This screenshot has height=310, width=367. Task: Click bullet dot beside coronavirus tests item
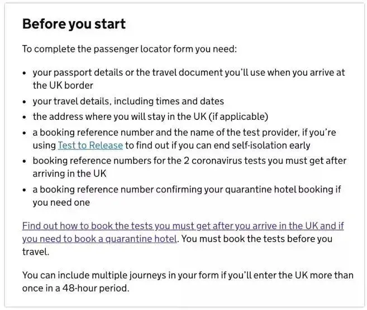25,161
